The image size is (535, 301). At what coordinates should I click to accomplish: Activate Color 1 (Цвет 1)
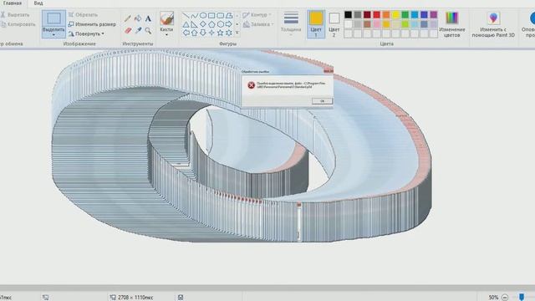point(316,24)
